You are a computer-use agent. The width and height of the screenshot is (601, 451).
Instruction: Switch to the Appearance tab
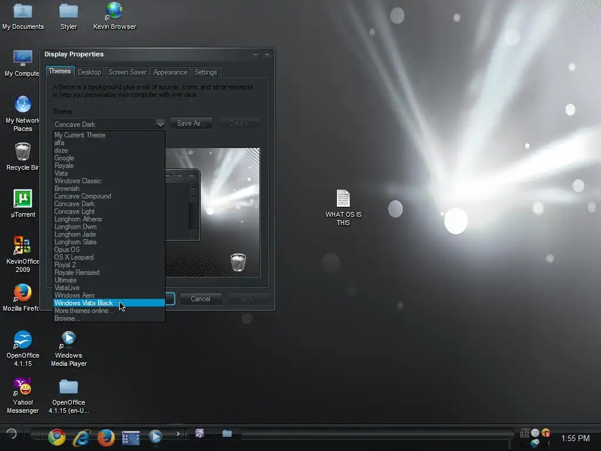coord(170,72)
